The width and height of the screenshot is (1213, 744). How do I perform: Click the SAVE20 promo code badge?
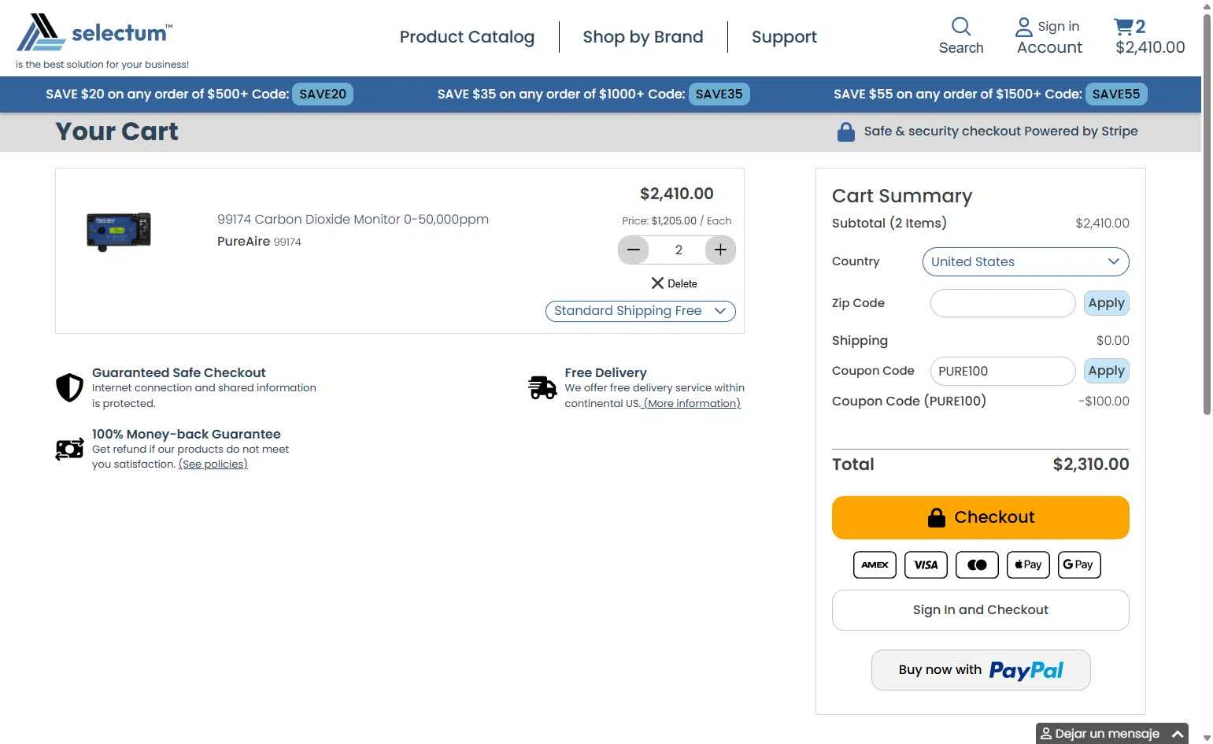click(x=323, y=94)
